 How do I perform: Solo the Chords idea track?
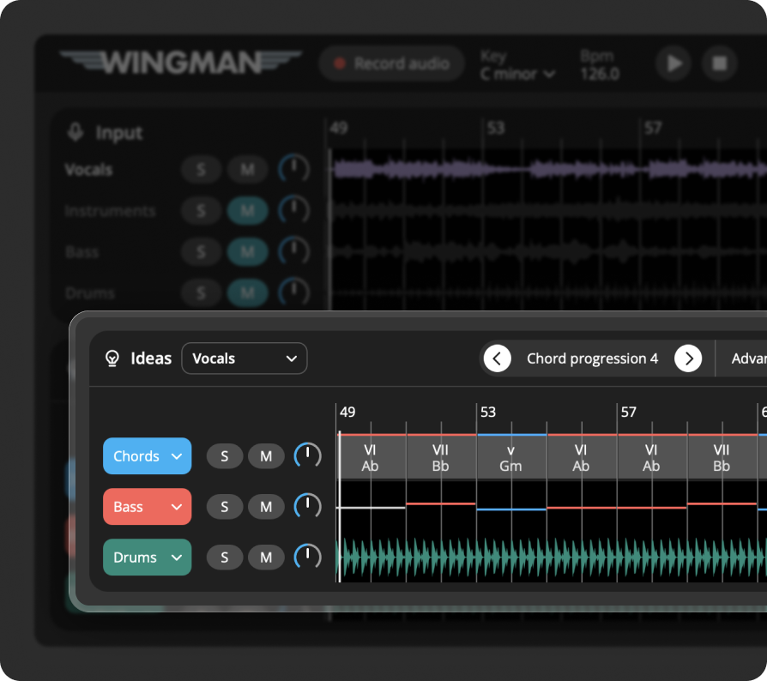tap(225, 456)
